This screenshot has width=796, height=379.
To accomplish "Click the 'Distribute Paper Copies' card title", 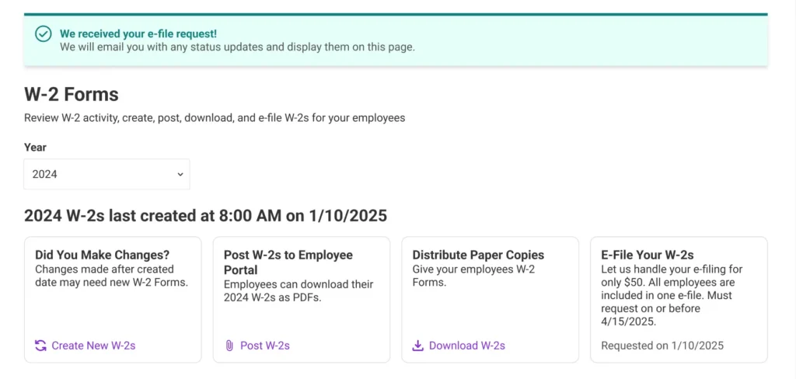I will coord(478,255).
